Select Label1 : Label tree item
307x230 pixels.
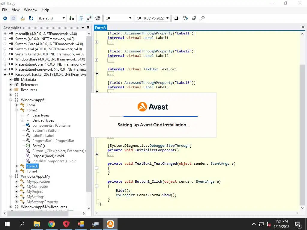click(x=43, y=136)
